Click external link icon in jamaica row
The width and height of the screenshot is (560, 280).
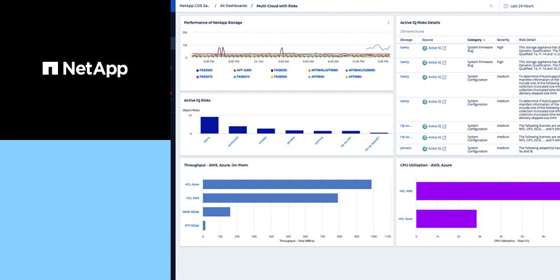444,148
